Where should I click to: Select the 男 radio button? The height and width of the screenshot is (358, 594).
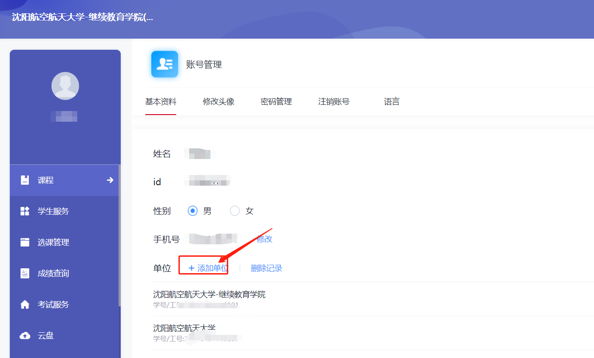[193, 211]
